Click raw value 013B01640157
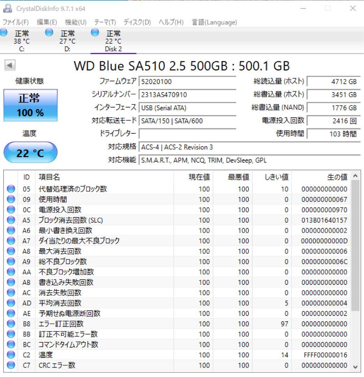The image size is (364, 377). click(324, 220)
